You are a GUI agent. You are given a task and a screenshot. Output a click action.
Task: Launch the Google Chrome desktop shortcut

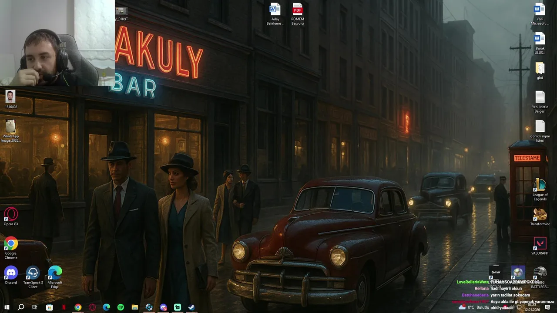[x=11, y=248]
